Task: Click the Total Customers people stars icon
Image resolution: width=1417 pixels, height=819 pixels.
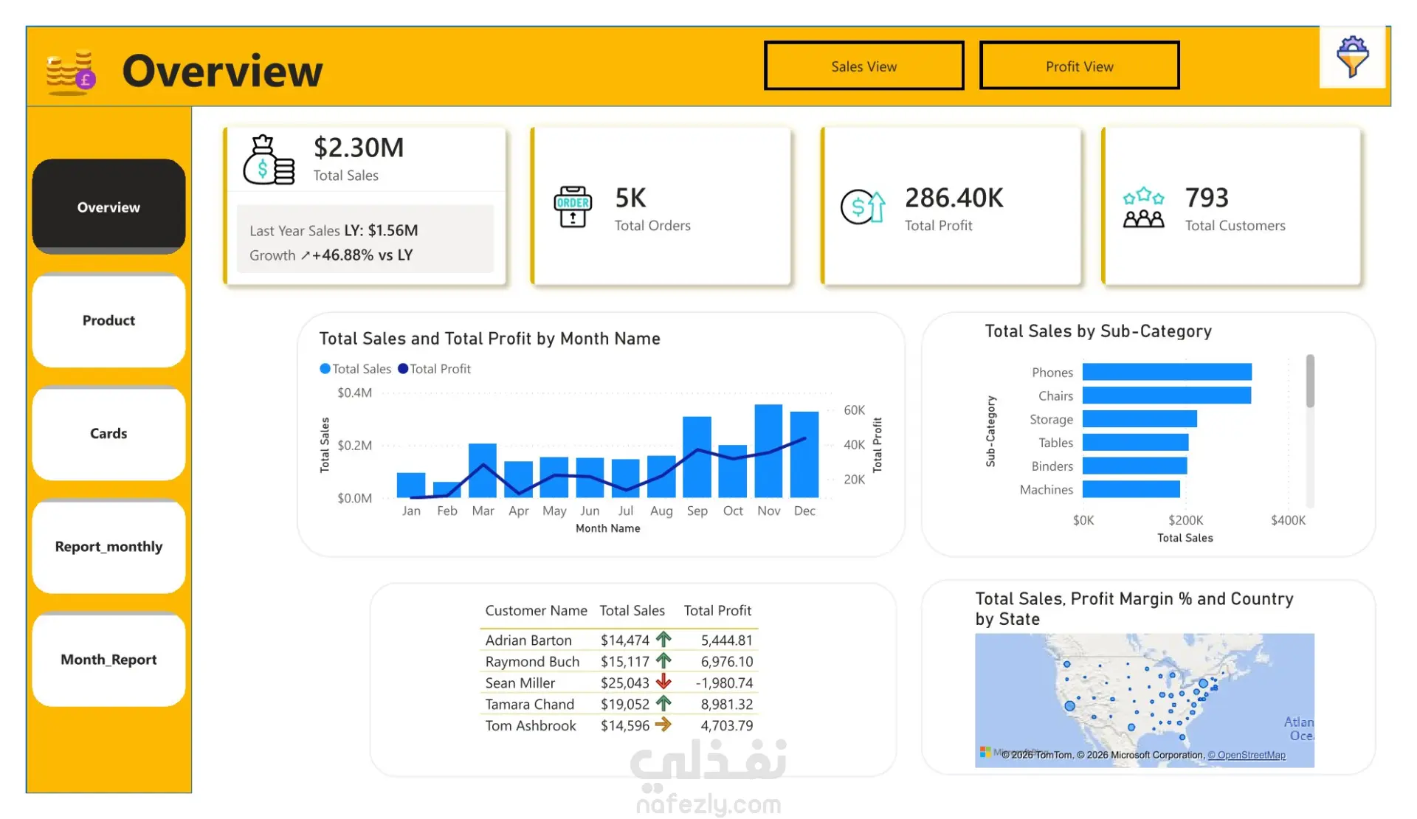Action: click(1143, 208)
